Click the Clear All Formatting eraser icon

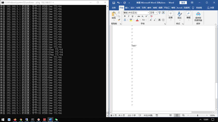click(151, 16)
